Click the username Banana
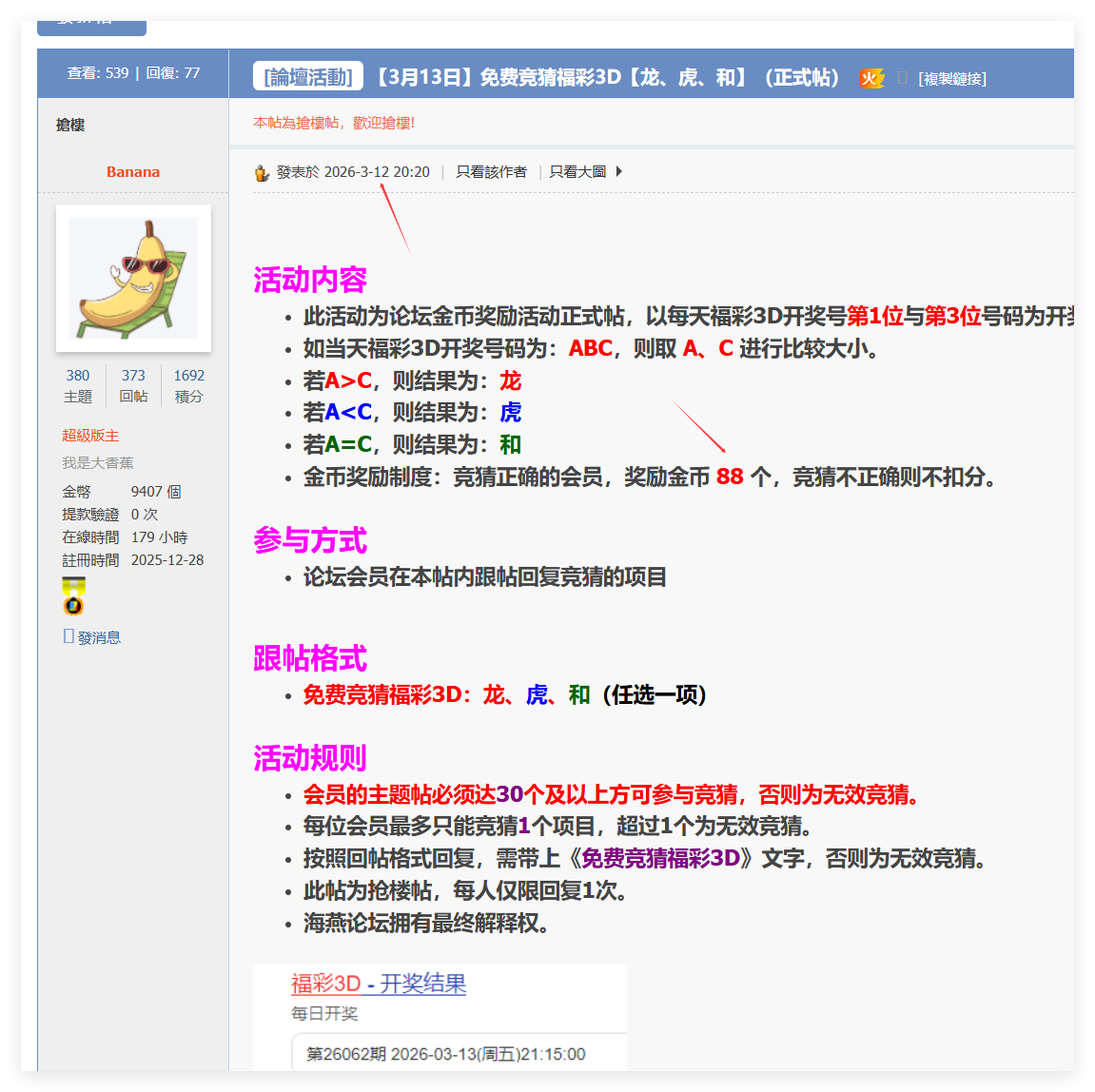The height and width of the screenshot is (1092, 1095). pyautogui.click(x=132, y=171)
